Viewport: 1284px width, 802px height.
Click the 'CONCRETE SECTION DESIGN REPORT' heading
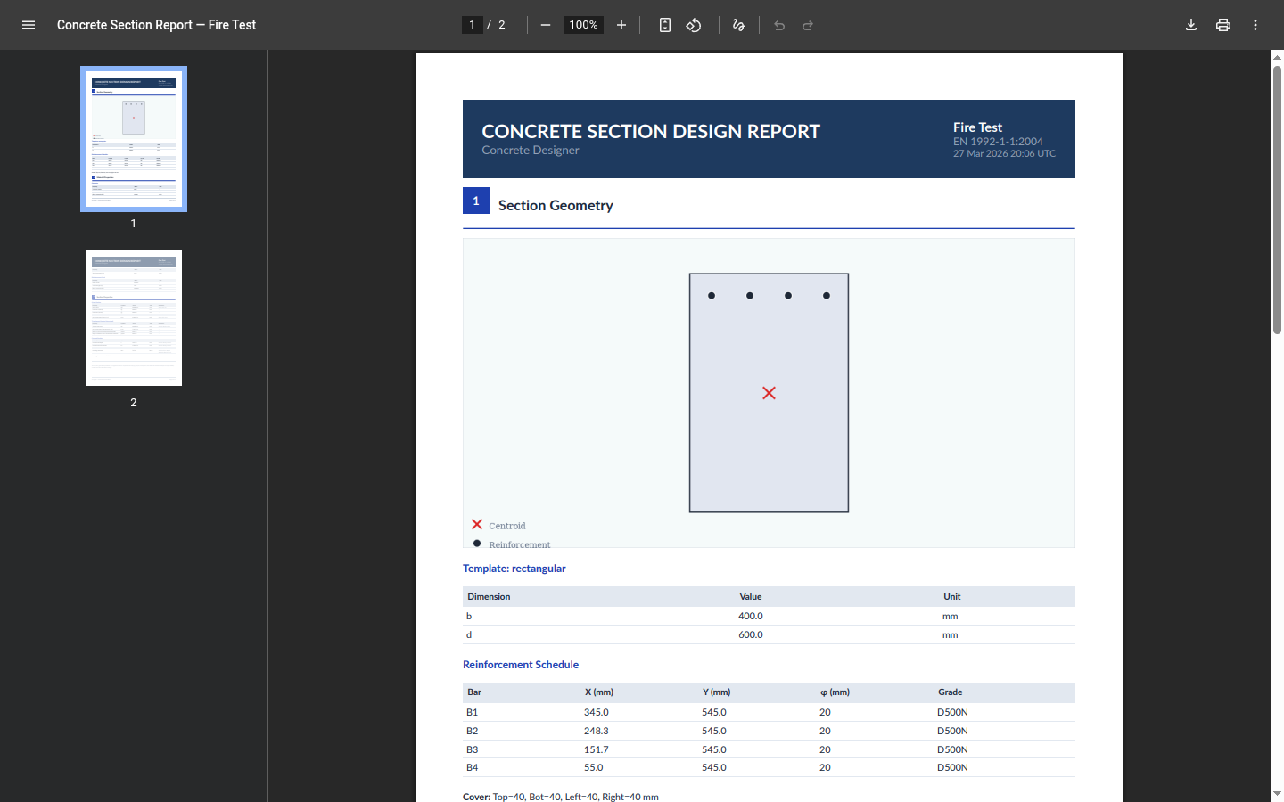point(651,131)
